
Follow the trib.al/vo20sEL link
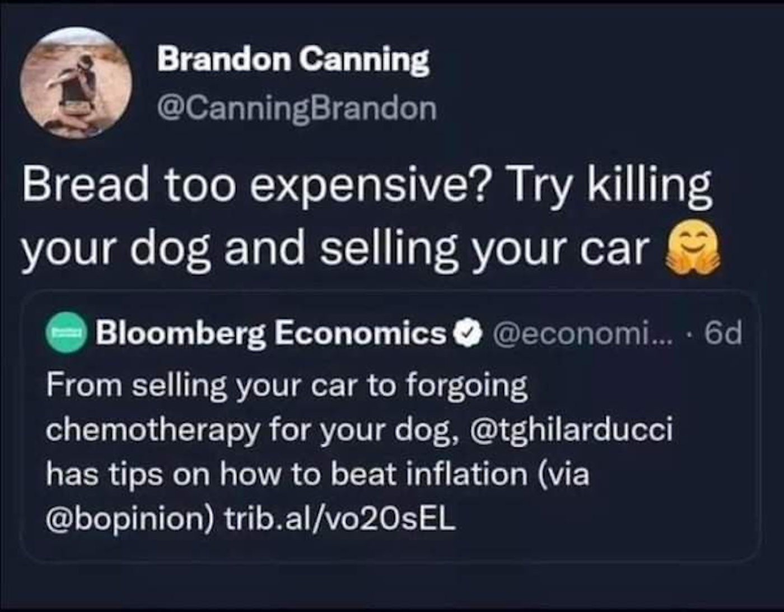click(340, 520)
